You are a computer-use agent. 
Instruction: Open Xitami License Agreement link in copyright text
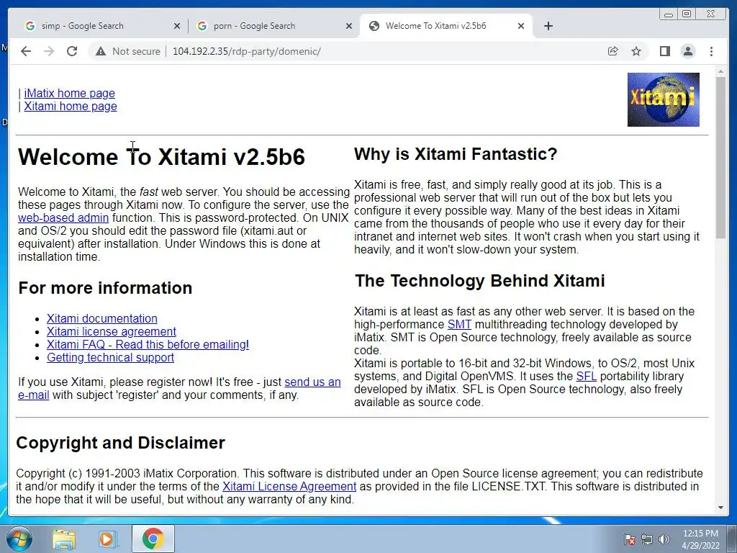[289, 486]
